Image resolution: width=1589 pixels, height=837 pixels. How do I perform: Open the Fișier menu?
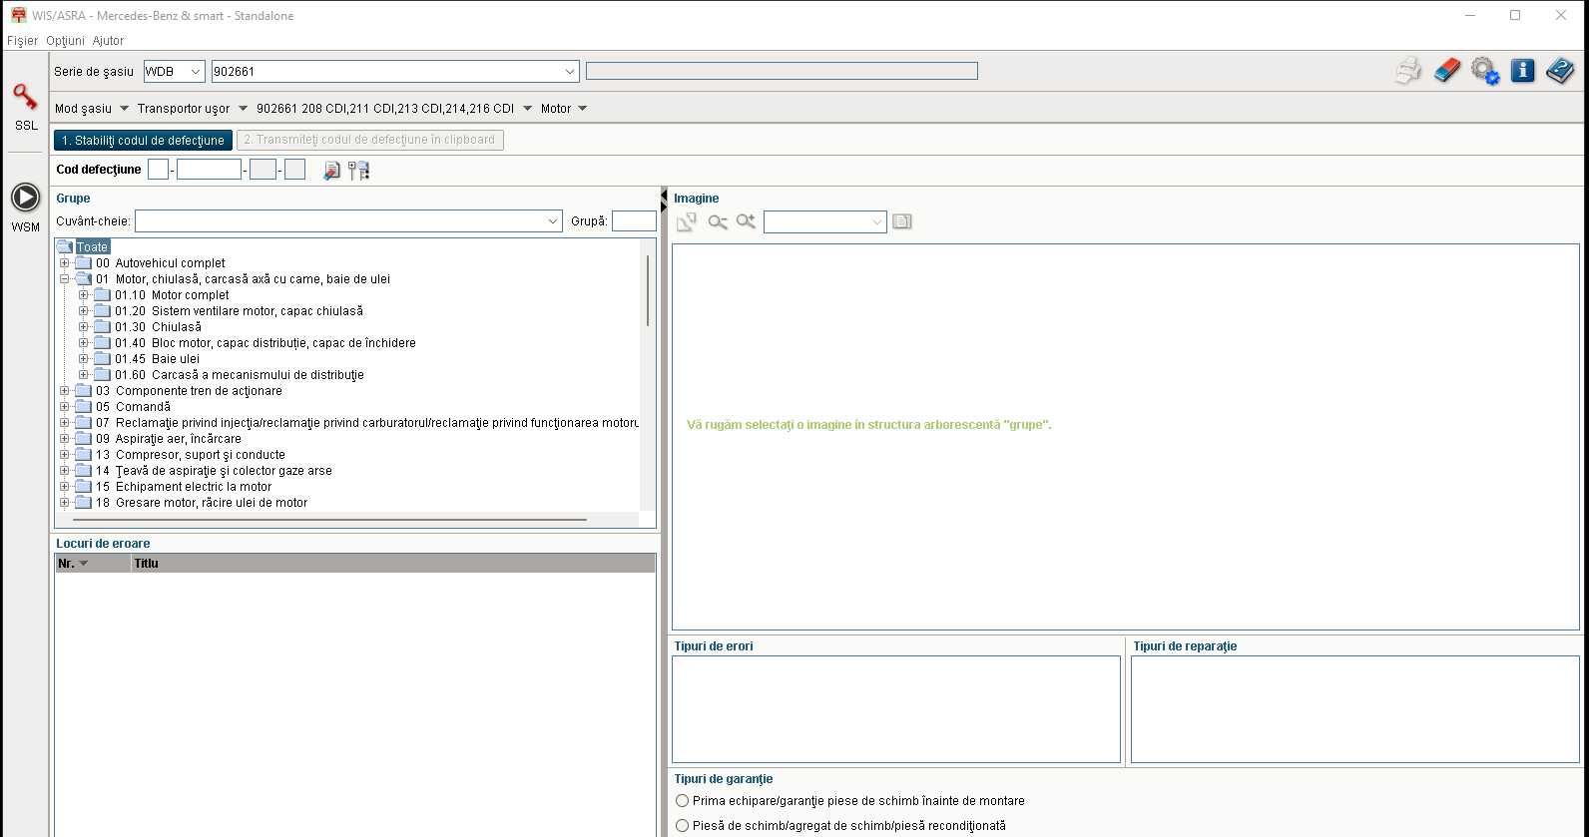[22, 41]
